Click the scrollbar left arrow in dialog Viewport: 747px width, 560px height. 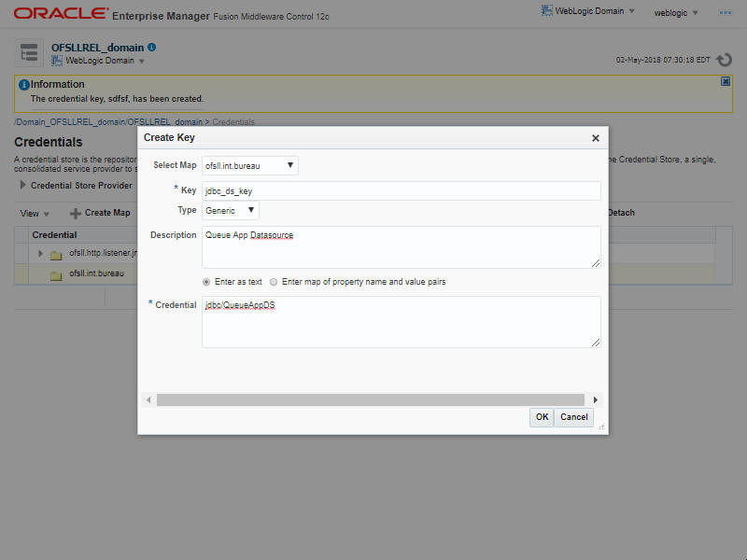point(148,399)
